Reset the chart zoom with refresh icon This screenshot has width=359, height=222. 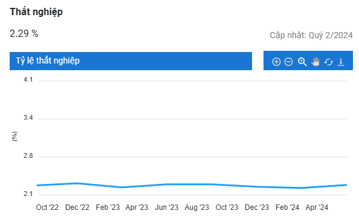[329, 62]
